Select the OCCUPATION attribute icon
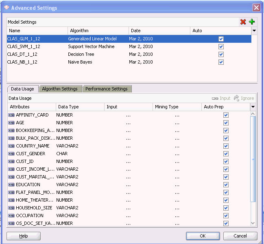The height and width of the screenshot is (244, 264). pos(11,215)
